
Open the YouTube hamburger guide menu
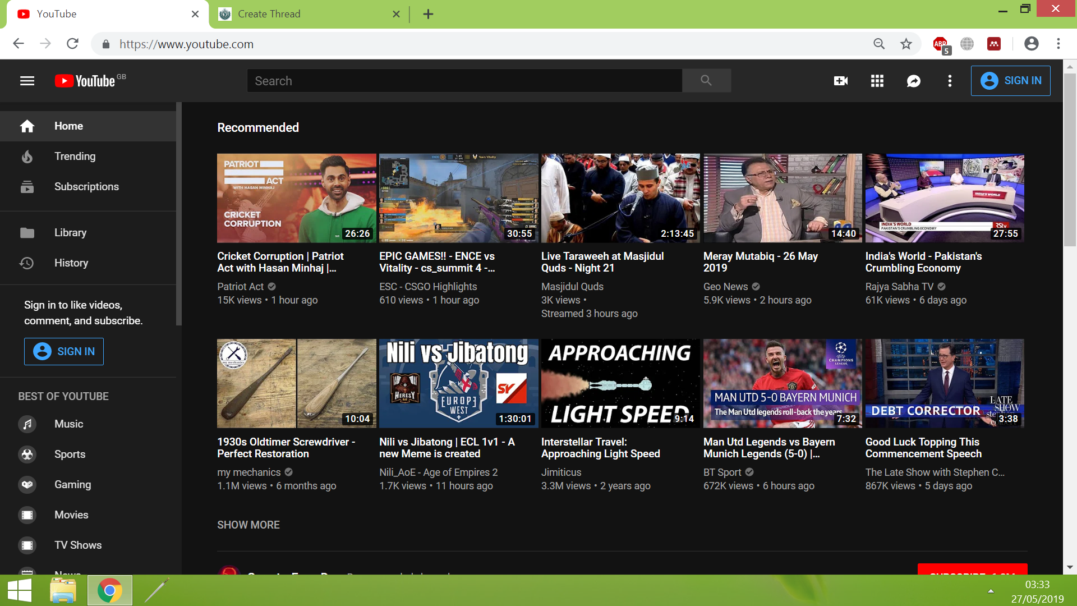tap(27, 81)
